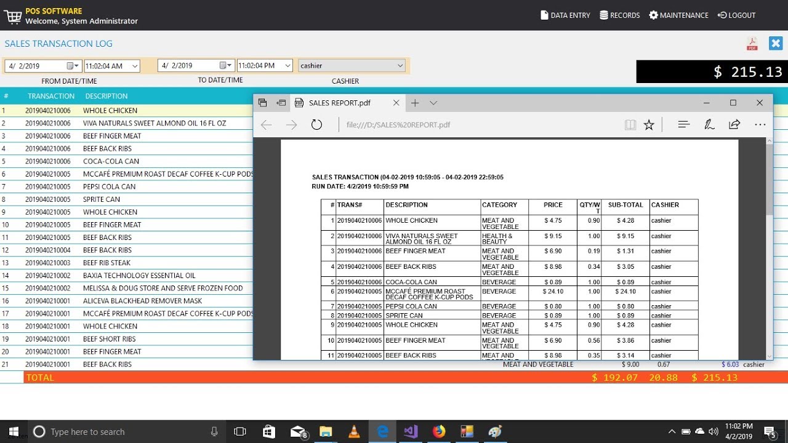Export sales log as PDF icon
Viewport: 788px width, 443px height.
coord(752,44)
